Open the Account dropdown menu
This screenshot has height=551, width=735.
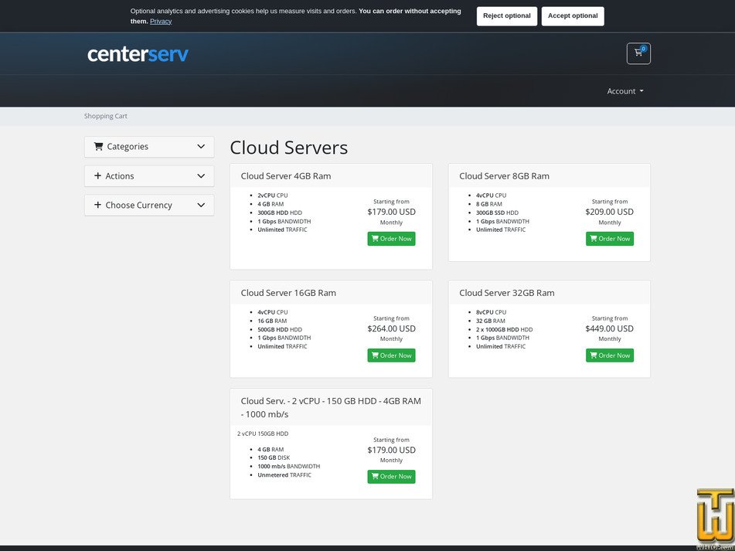pos(624,91)
